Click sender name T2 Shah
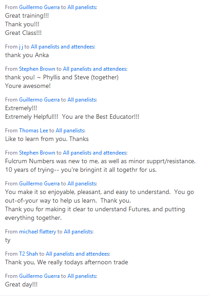 (28, 254)
